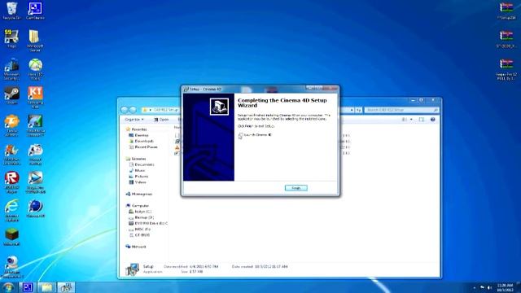Viewport: 521px width, 293px height.
Task: Click Open in the Explorer toolbar
Action: 161,120
